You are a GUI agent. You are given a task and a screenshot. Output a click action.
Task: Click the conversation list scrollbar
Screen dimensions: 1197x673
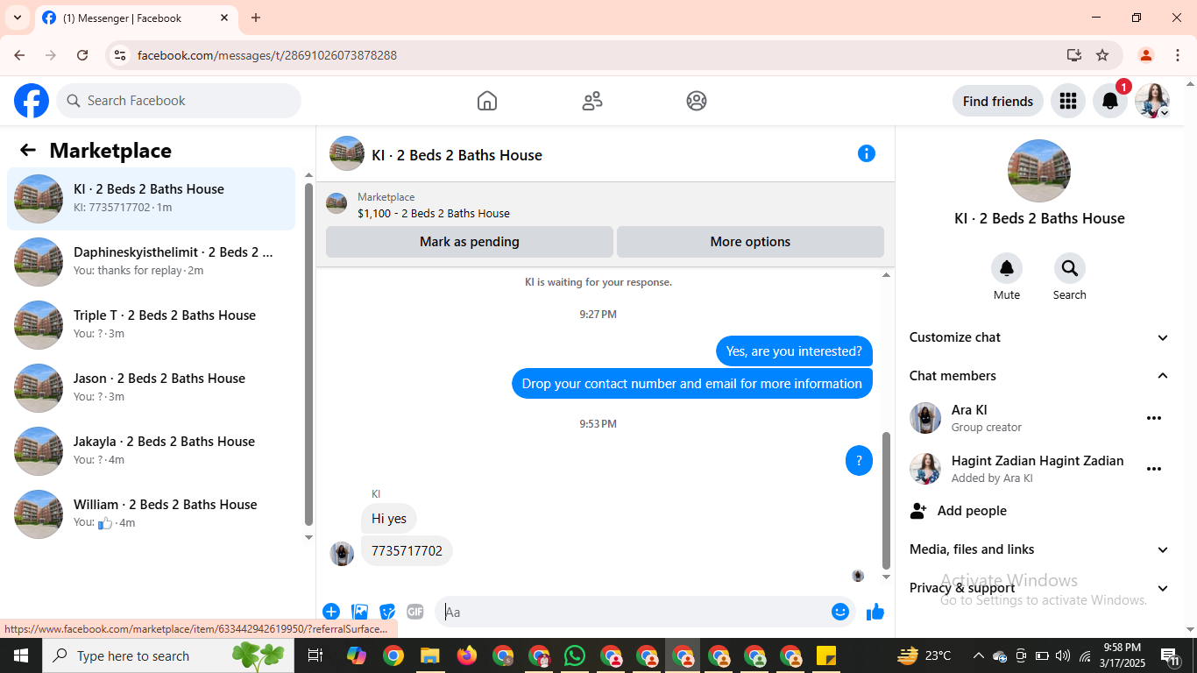pos(308,354)
